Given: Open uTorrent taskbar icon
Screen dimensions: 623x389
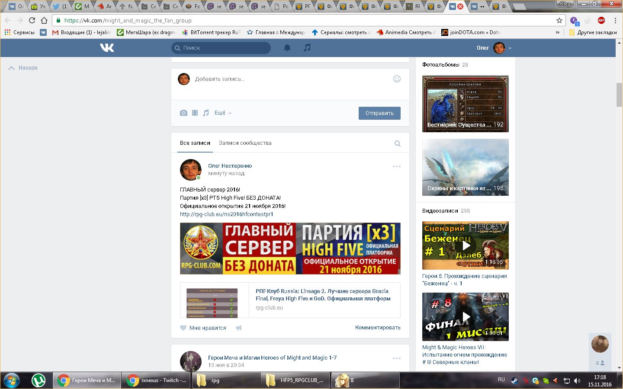Looking at the screenshot, I should [x=39, y=380].
